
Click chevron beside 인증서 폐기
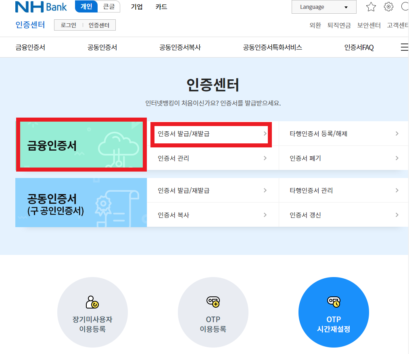click(x=397, y=158)
